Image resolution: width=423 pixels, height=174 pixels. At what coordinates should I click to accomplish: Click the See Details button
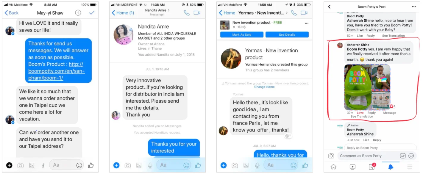point(287,35)
